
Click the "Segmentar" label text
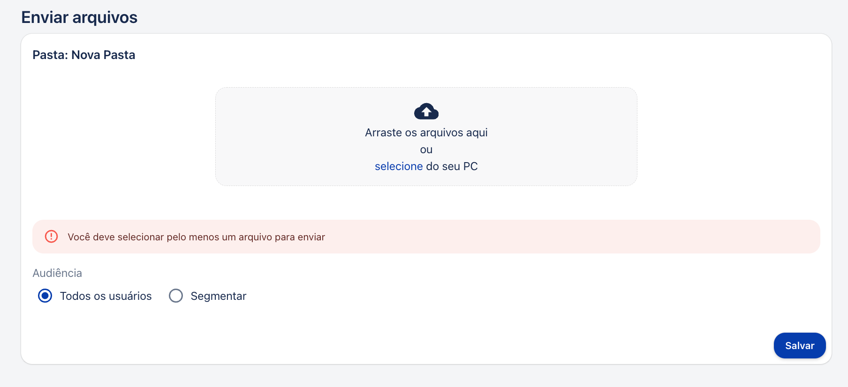tap(218, 296)
